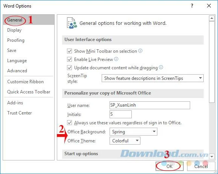Click info icon next to Mini Toolbar option

140,50
